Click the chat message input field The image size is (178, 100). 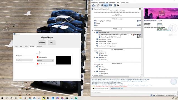(x=134, y=92)
